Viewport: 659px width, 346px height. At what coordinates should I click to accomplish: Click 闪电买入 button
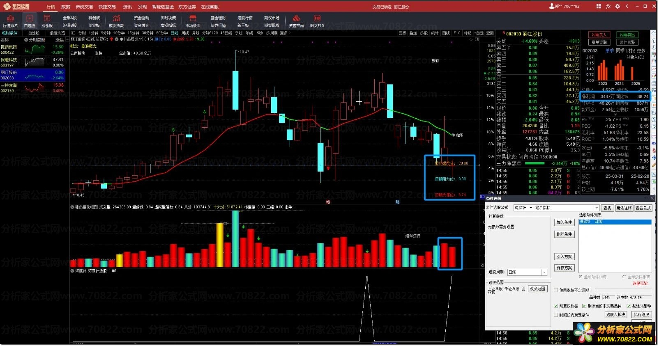pyautogui.click(x=599, y=35)
